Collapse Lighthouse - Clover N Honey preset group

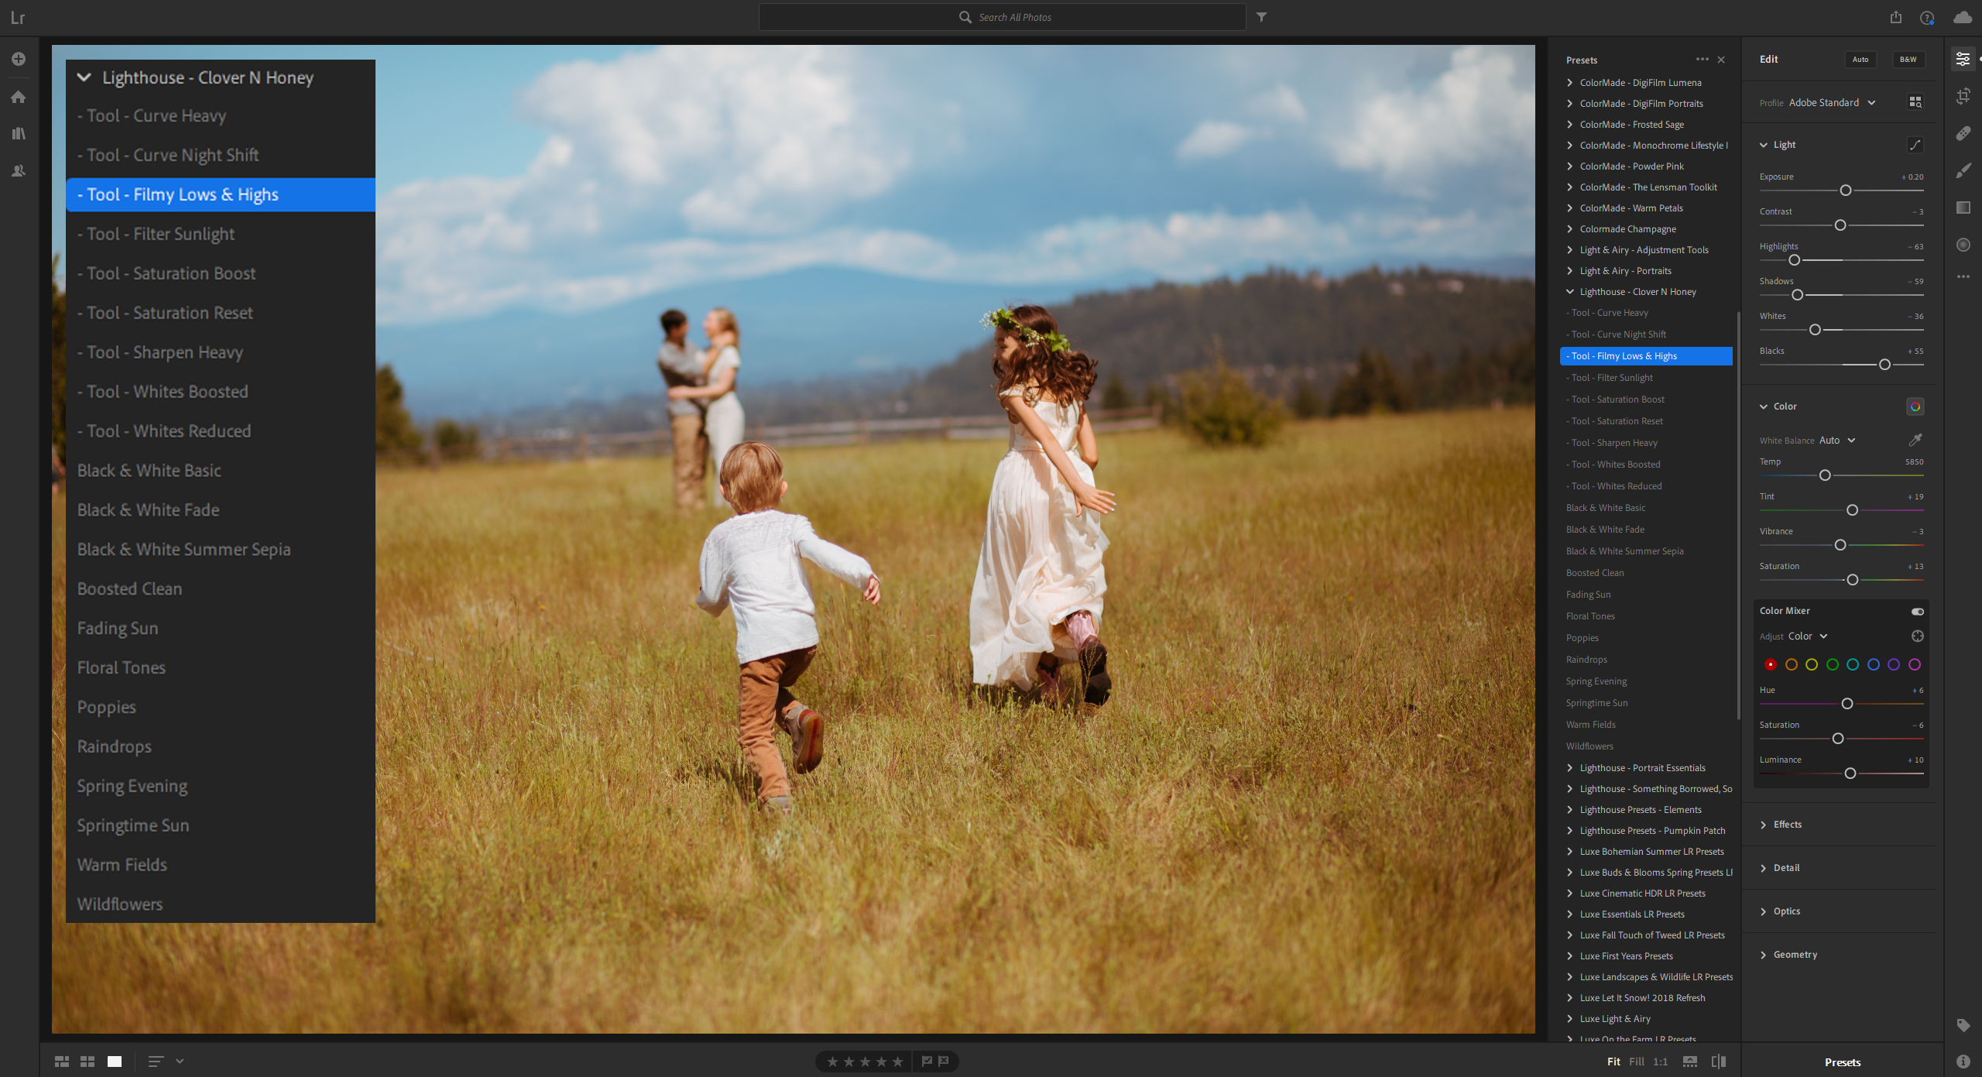(1570, 292)
